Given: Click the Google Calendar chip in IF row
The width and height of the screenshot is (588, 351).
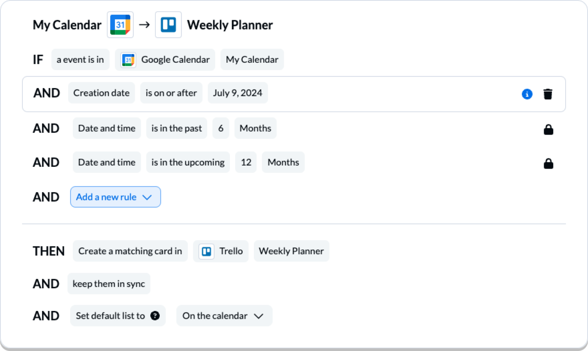Looking at the screenshot, I should pos(165,60).
